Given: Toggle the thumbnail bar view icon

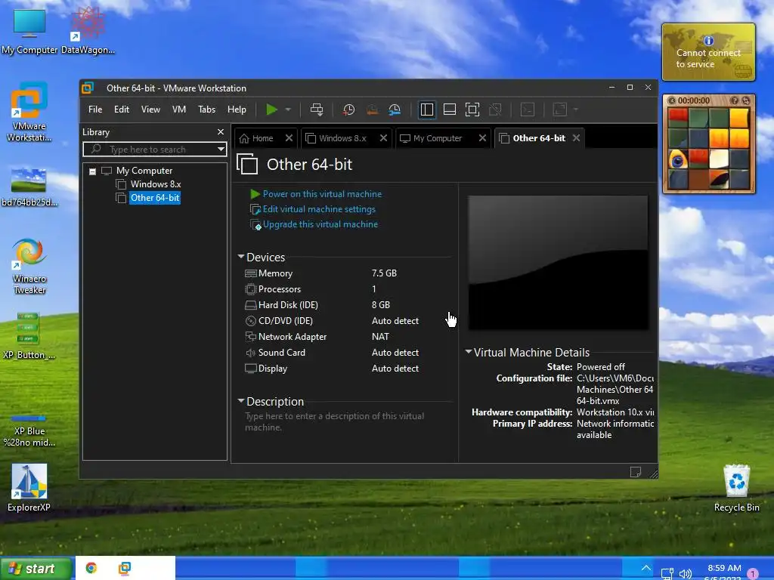Looking at the screenshot, I should point(449,110).
